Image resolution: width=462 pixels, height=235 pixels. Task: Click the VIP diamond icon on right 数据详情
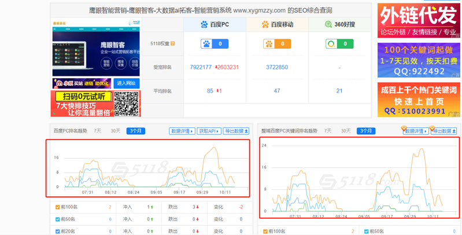(x=404, y=128)
